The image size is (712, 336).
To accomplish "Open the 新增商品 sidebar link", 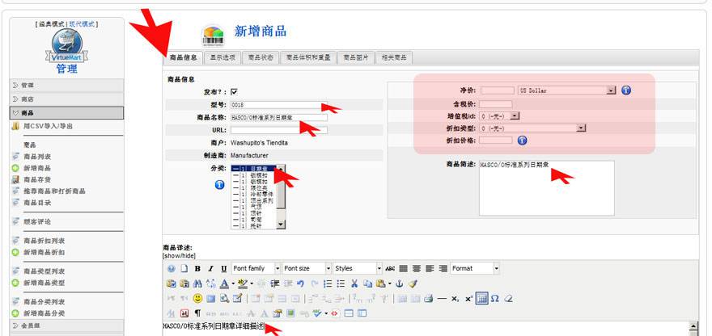I will point(37,168).
